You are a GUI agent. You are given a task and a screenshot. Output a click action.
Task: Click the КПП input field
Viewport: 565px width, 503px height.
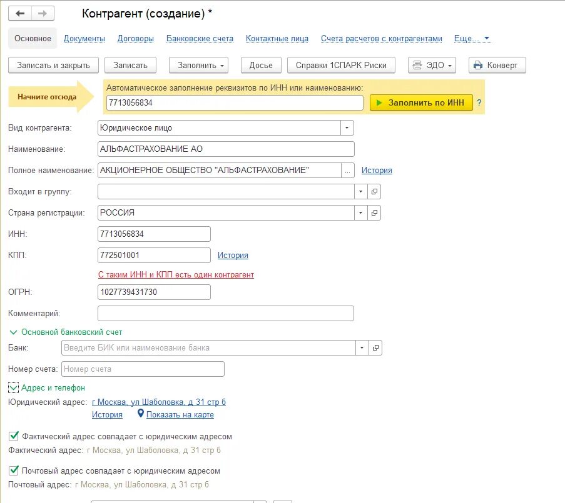pyautogui.click(x=154, y=255)
